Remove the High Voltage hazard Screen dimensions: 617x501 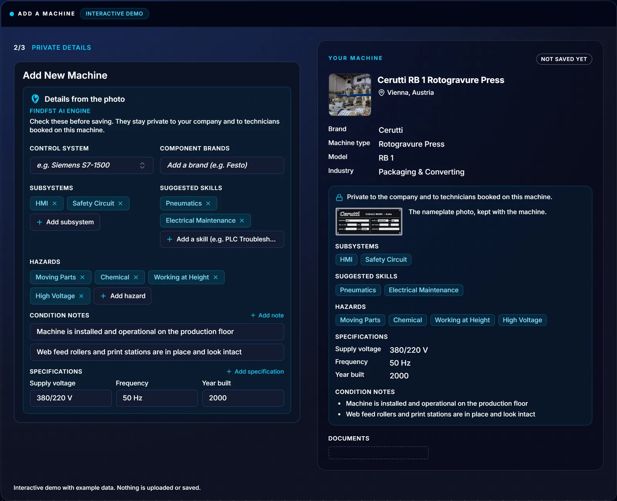pyautogui.click(x=81, y=296)
